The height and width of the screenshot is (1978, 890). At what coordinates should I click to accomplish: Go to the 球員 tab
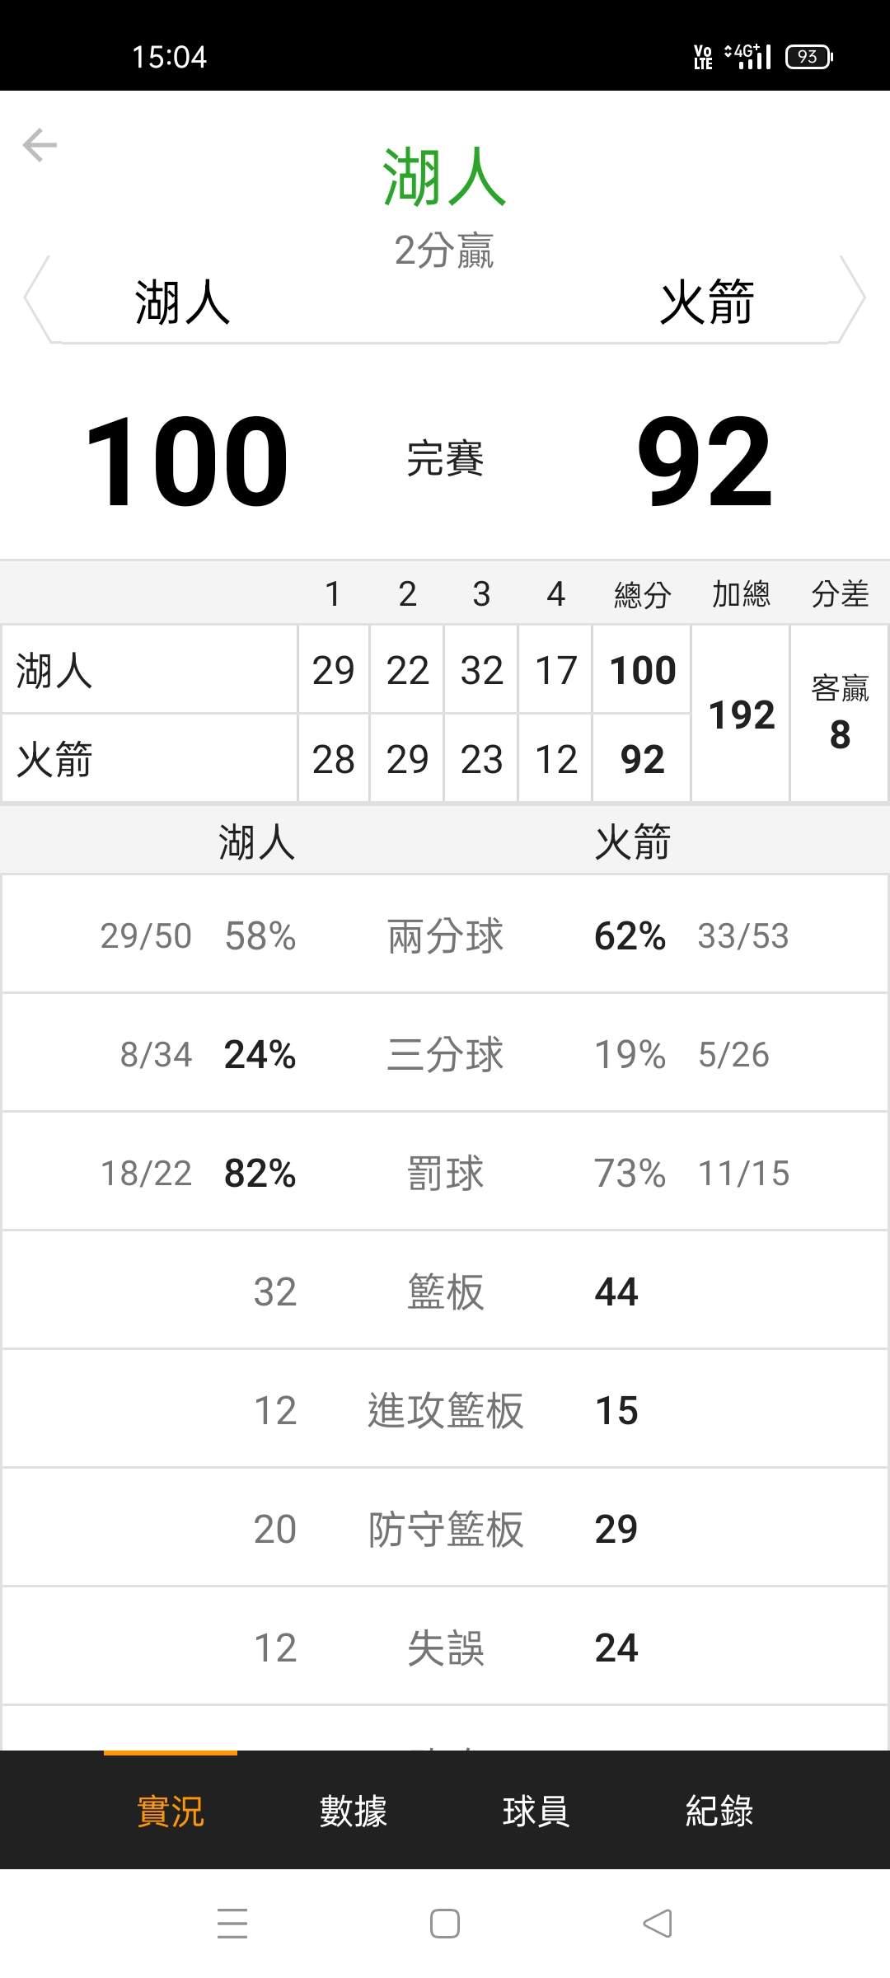536,1811
